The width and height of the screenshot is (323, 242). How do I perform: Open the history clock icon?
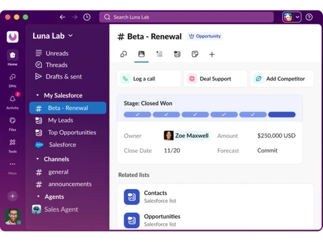coord(87,17)
